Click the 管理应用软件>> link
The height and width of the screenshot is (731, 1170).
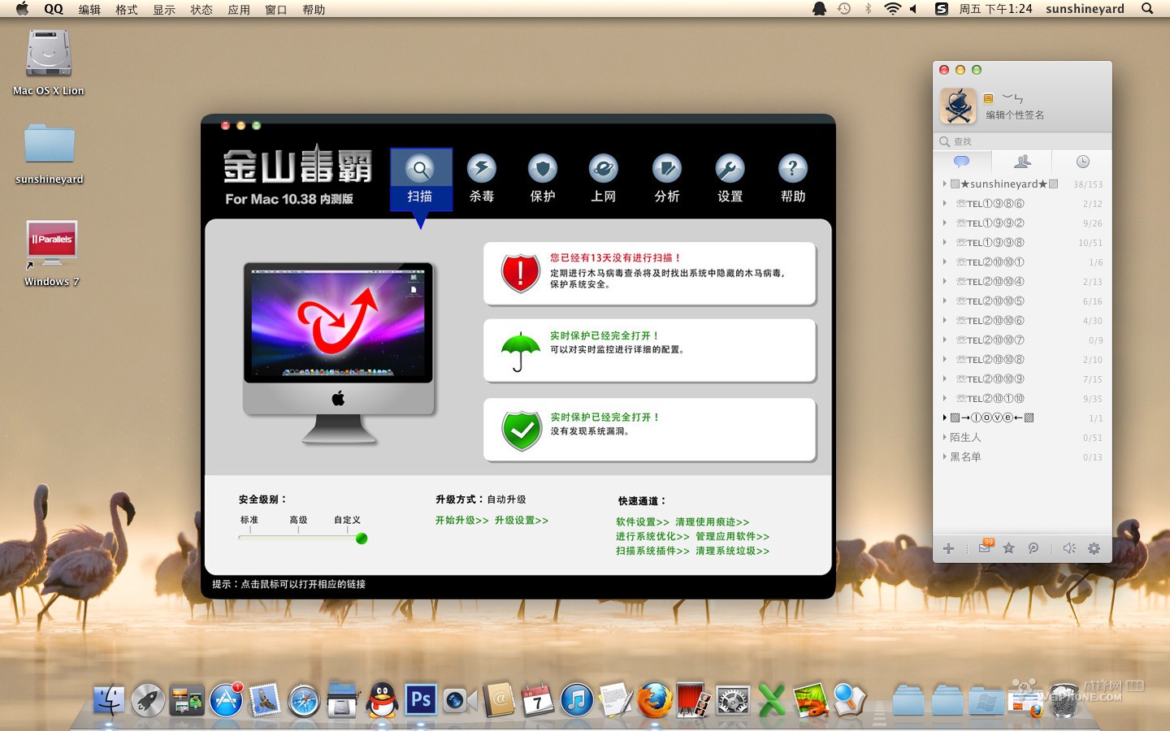tap(732, 537)
